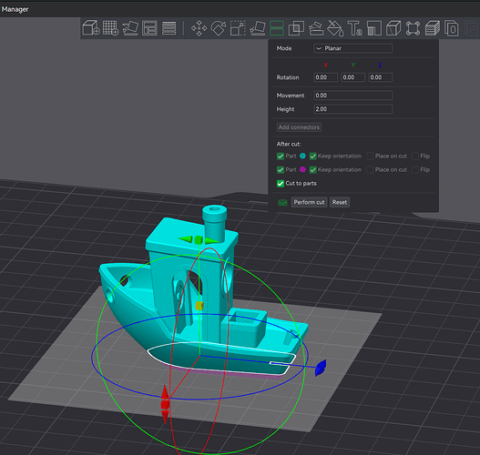
Task: Click the square with corner circles icon
Action: point(413,28)
